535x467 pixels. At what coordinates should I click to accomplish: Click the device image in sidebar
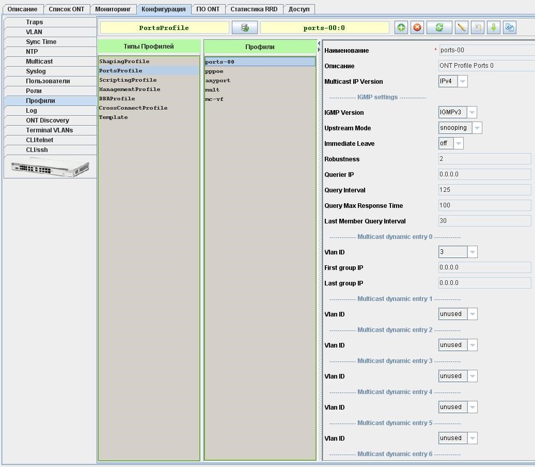click(x=50, y=167)
